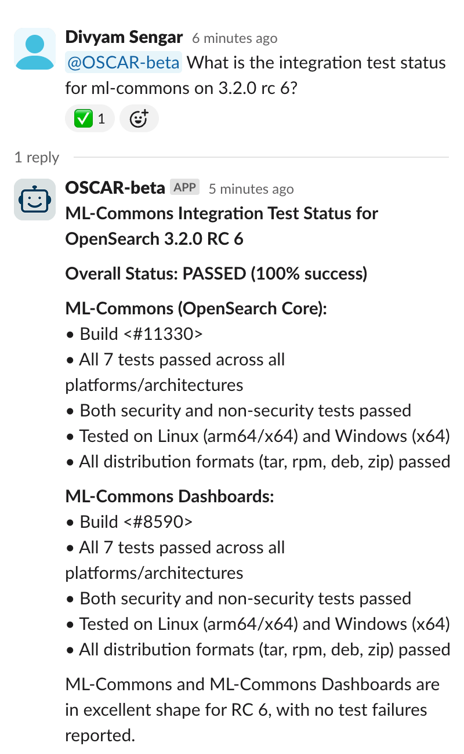Open Divyam Sengar's profile avatar
Screen dimensions: 464x754
point(35,49)
